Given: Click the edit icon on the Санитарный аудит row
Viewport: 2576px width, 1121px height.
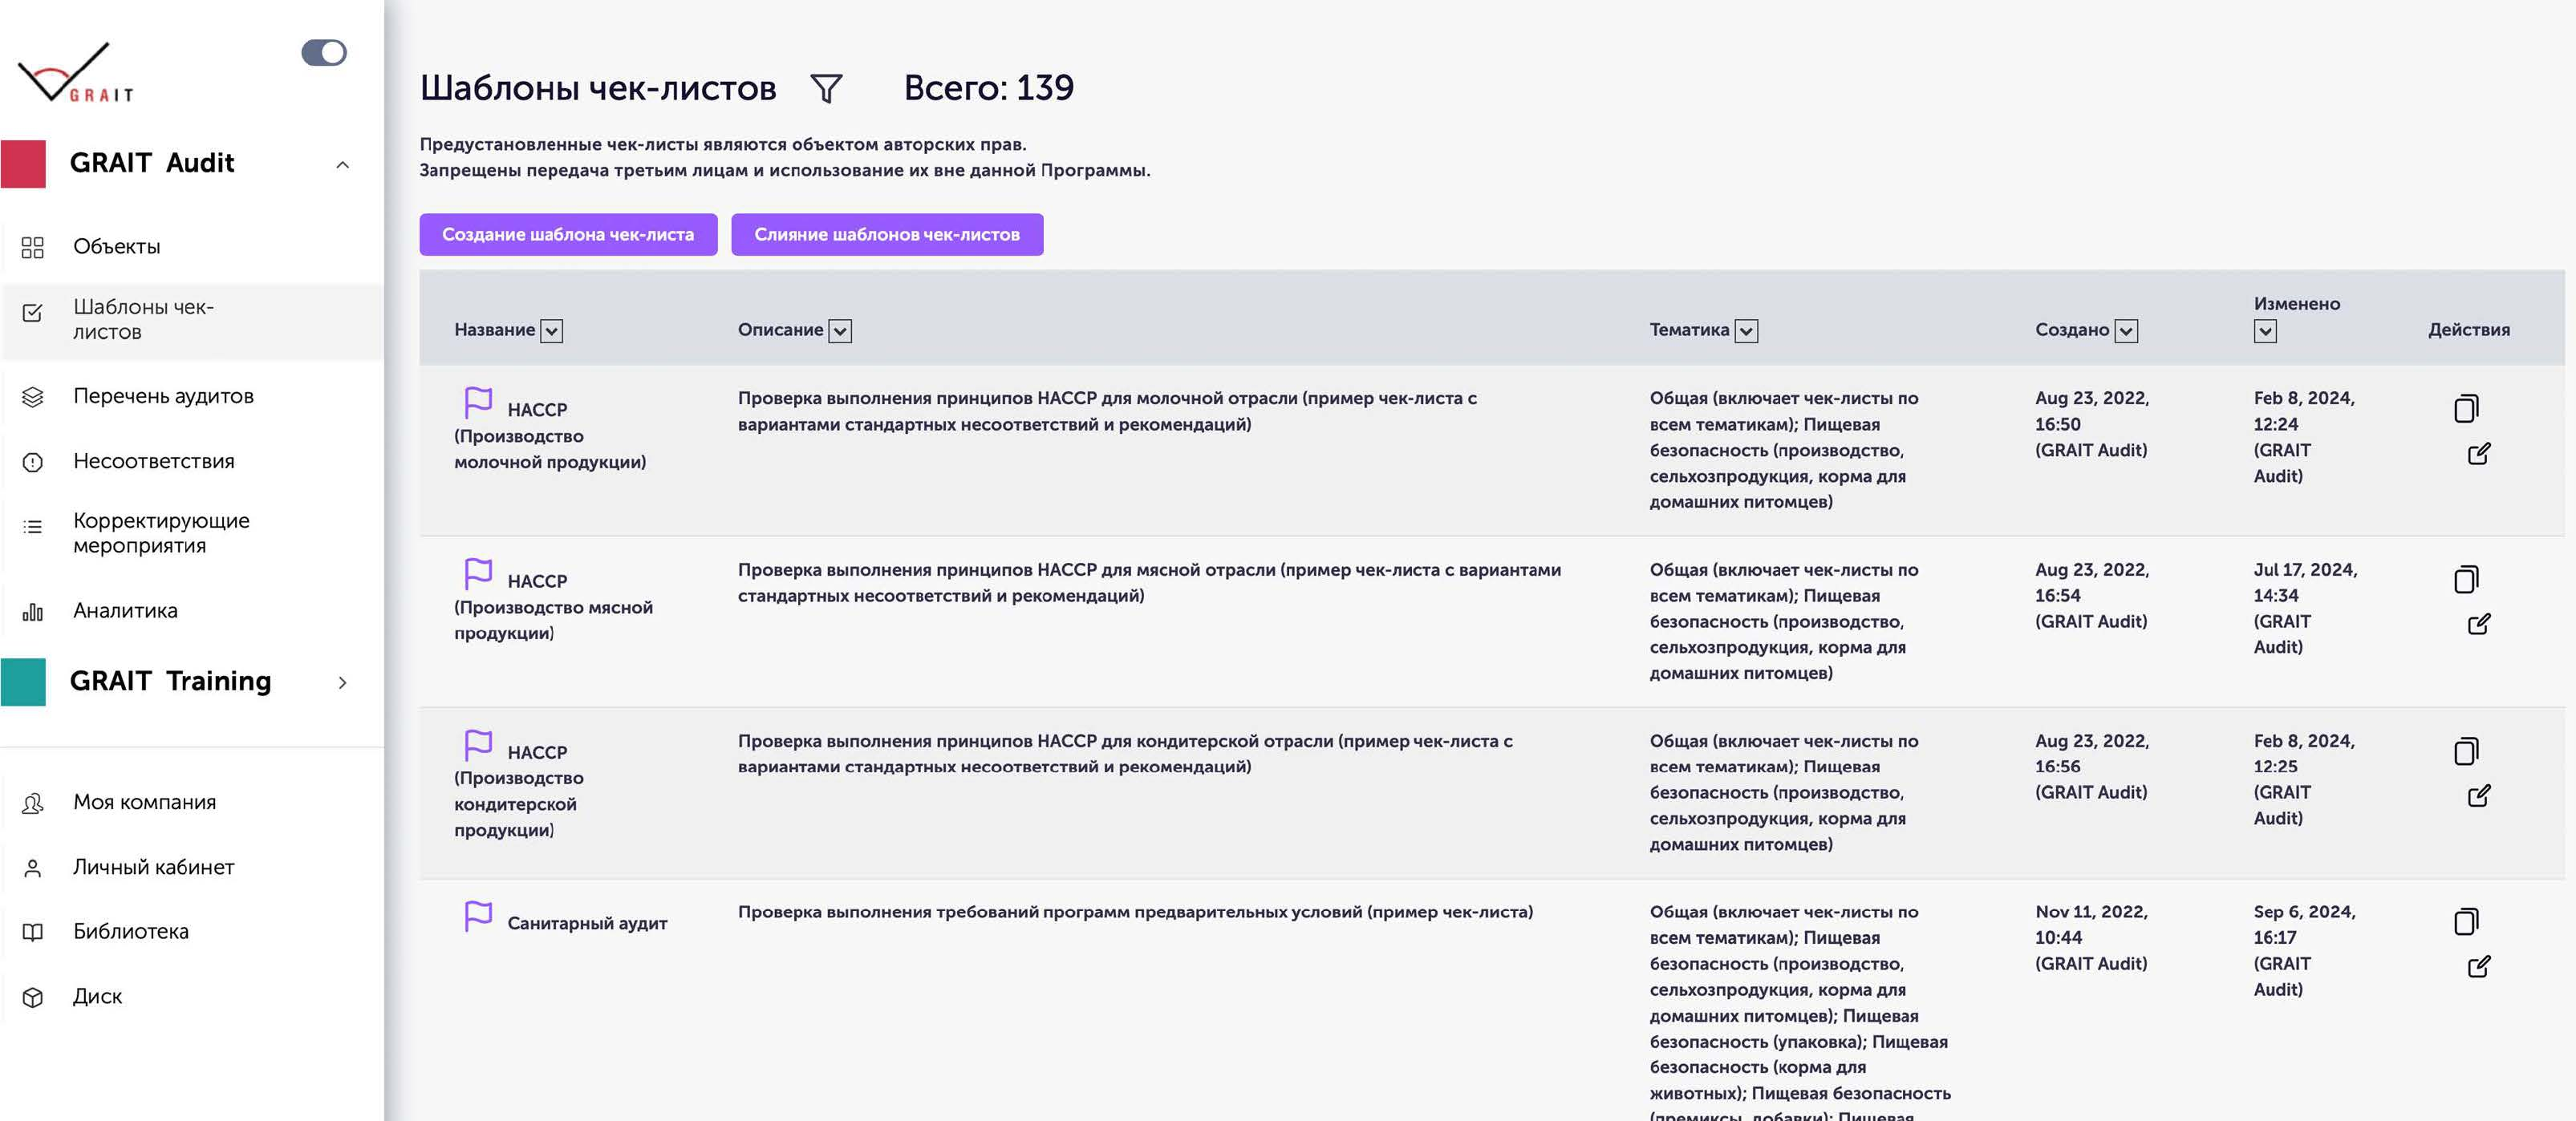Looking at the screenshot, I should (2478, 965).
